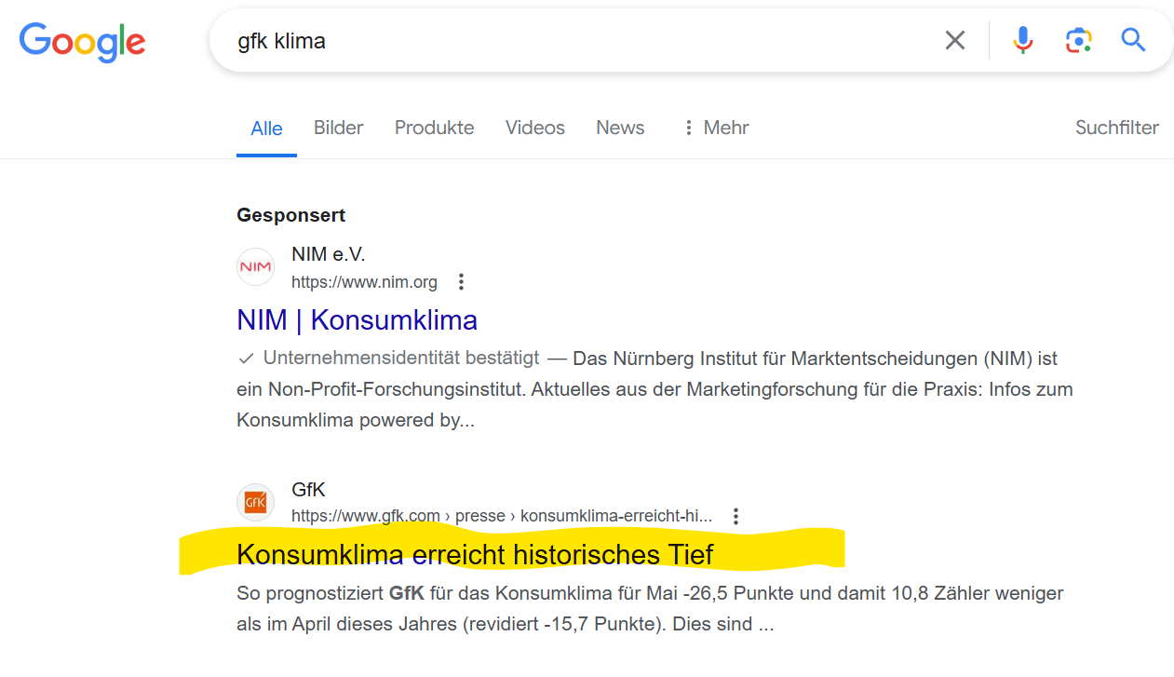Switch to the Videos tab
This screenshot has width=1174, height=677.
pos(535,128)
